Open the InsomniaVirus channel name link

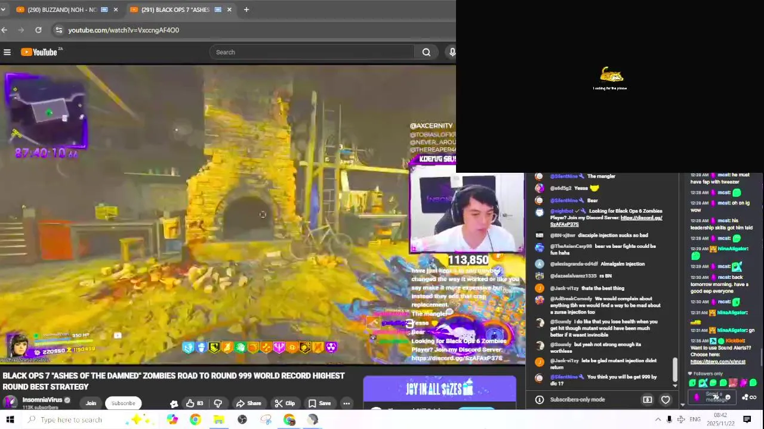click(42, 400)
